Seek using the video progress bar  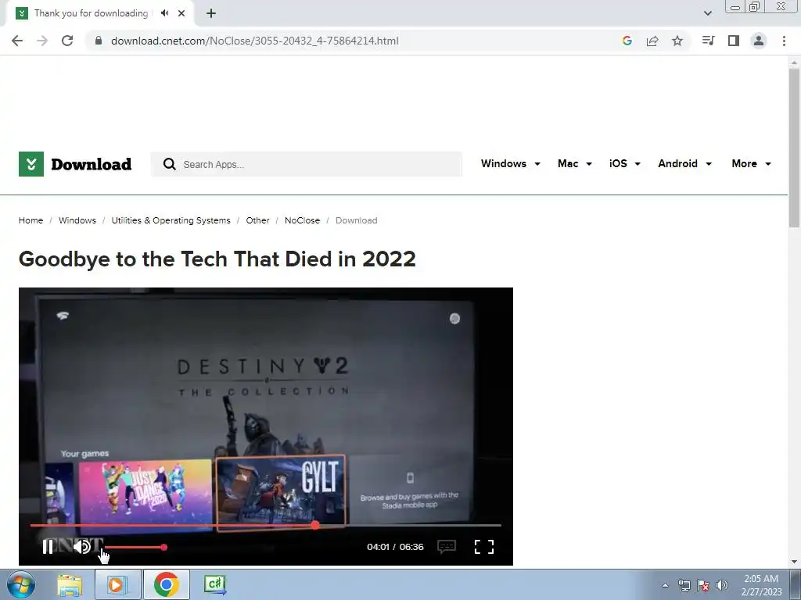tap(266, 525)
